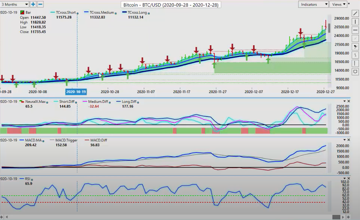This screenshot has height=220, width=360.
Task: Click the 2020-11-27 date axis label
Action: pos(217,92)
